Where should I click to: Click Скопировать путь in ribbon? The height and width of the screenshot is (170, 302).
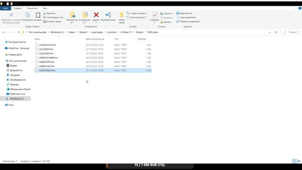[53, 17]
